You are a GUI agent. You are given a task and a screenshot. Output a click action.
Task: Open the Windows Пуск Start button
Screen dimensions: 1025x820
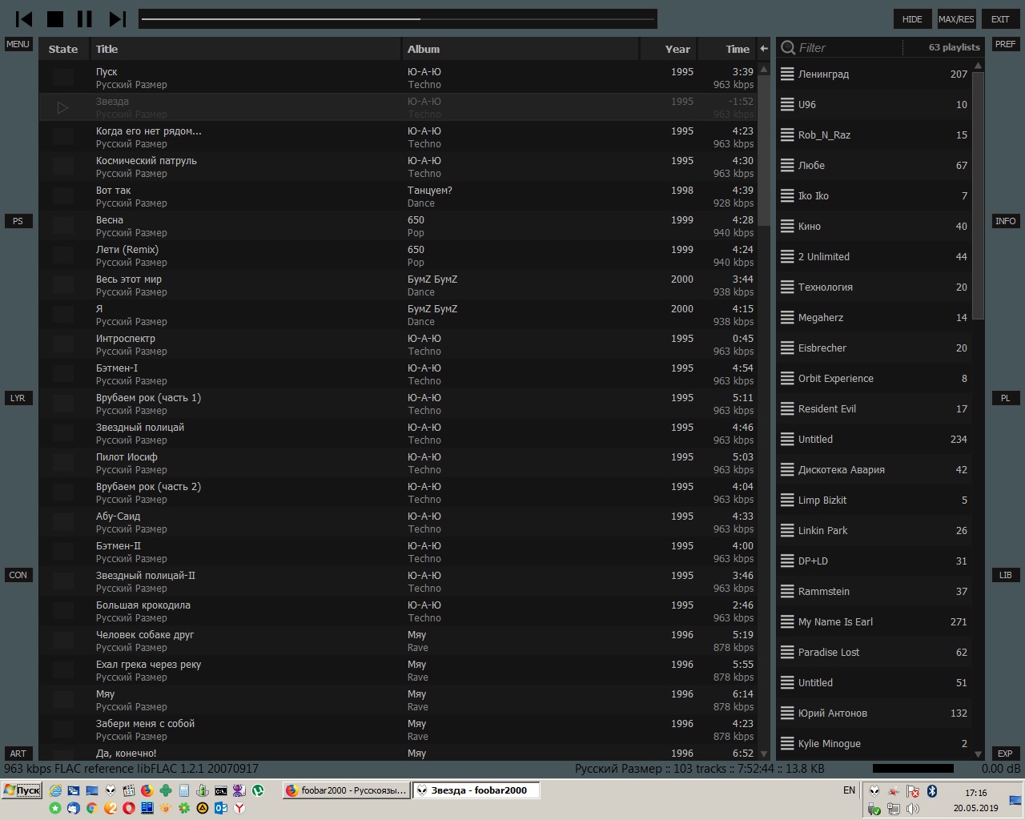coord(22,790)
